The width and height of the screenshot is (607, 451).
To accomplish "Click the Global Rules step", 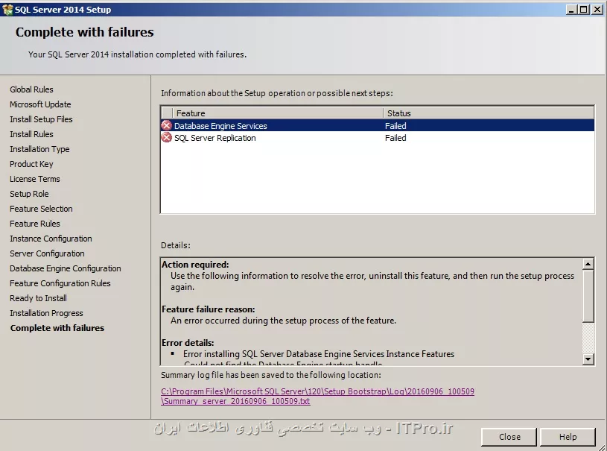I will tap(31, 89).
